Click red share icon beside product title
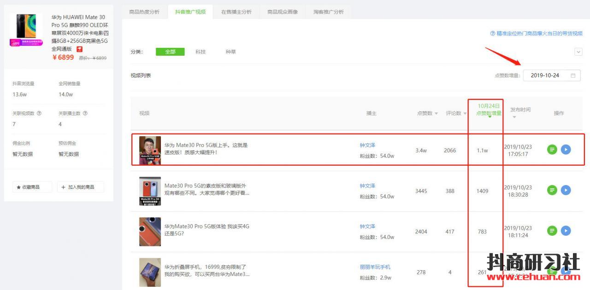 [x=80, y=49]
